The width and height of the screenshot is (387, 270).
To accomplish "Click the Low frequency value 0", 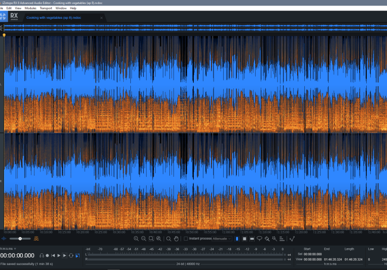I will (x=369, y=259).
